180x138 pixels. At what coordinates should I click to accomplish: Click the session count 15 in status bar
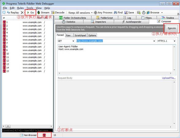tap(55, 135)
